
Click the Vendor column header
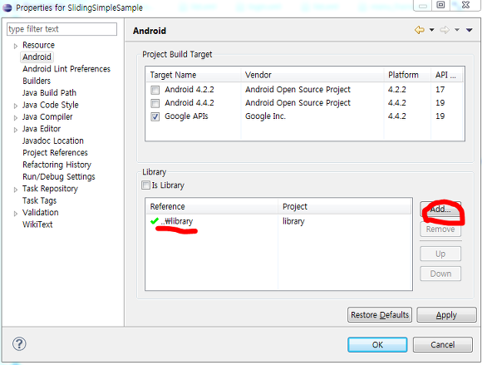click(312, 75)
